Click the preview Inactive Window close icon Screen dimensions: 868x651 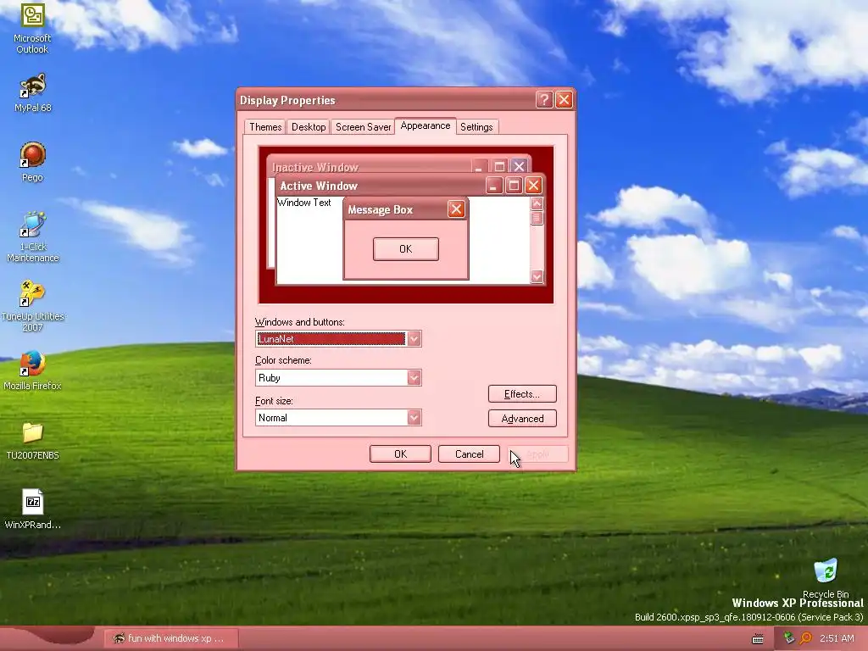click(519, 166)
